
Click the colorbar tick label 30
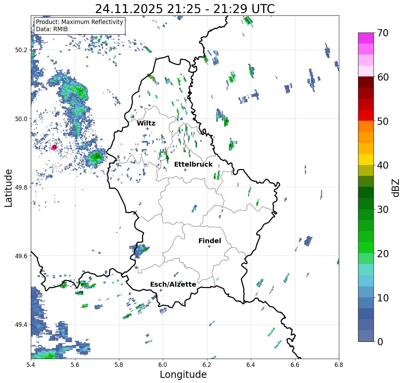coord(383,209)
